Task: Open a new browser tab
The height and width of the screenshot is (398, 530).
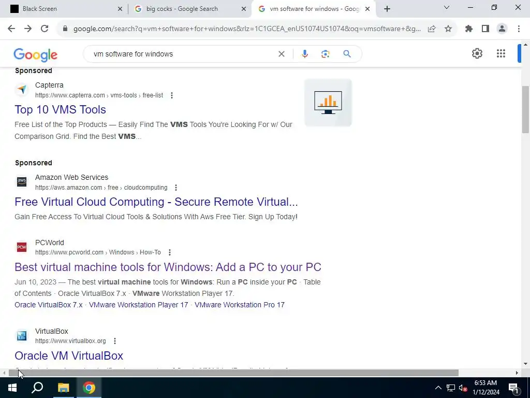Action: tap(387, 9)
